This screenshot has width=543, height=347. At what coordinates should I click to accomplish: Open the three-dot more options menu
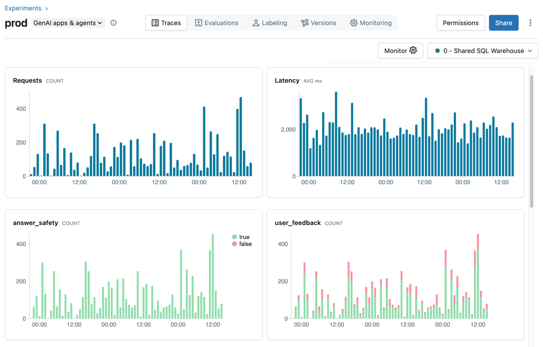tap(530, 23)
